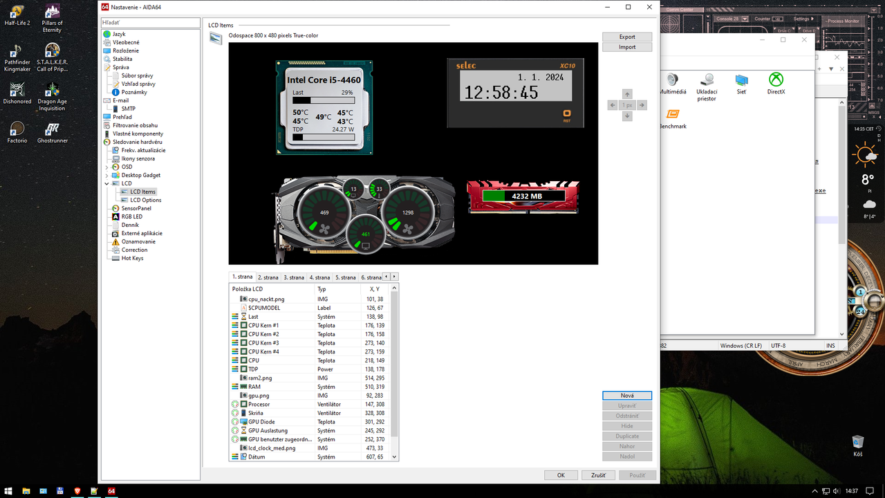Expand the Desktop Gadget tree node
The image size is (885, 498).
click(107, 175)
